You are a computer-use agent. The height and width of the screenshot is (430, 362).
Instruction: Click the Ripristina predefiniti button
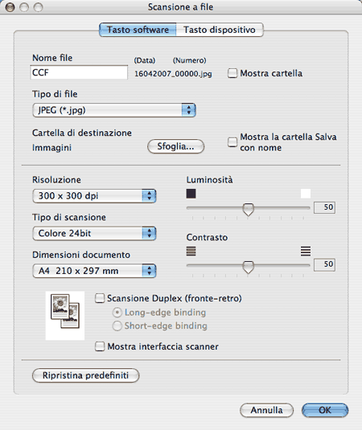coord(85,375)
